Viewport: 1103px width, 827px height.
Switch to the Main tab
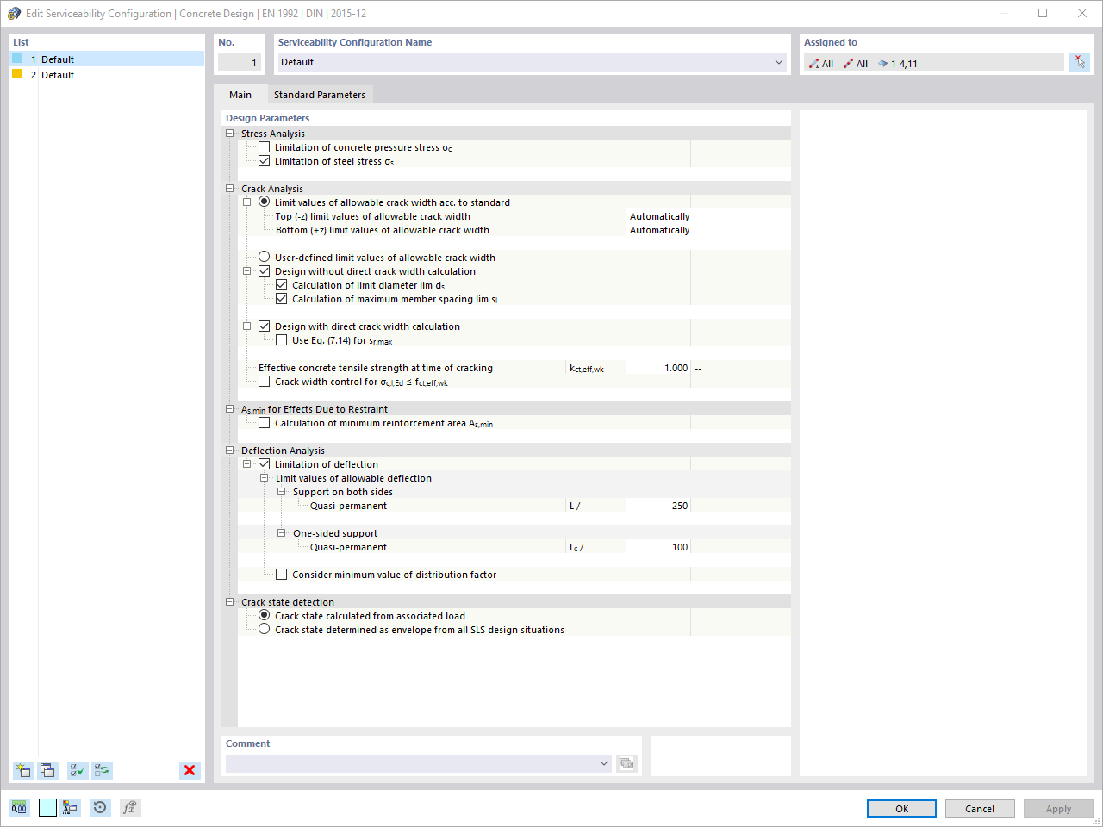[x=240, y=94]
